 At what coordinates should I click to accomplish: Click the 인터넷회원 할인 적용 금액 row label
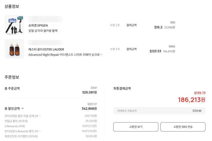click(x=23, y=116)
